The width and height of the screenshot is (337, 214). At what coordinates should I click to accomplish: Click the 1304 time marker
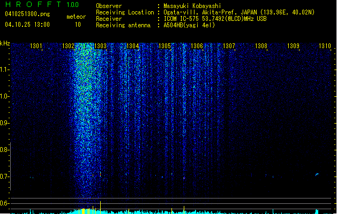pos(133,46)
